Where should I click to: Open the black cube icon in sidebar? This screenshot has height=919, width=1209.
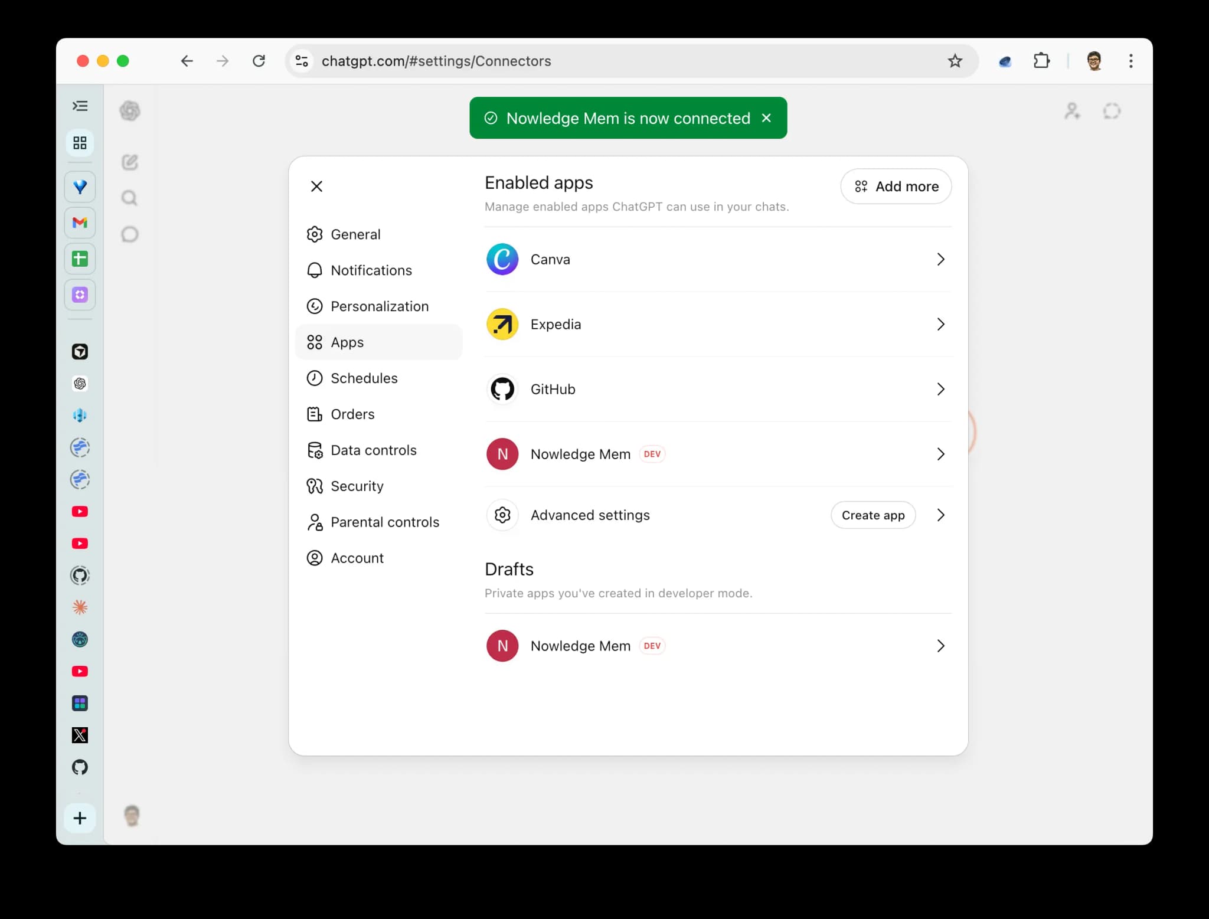[80, 352]
